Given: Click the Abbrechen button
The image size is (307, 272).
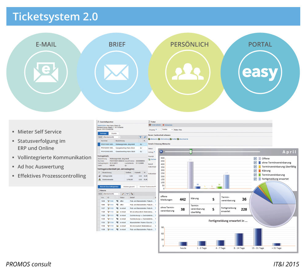Looking at the screenshot, I should [x=167, y=125].
